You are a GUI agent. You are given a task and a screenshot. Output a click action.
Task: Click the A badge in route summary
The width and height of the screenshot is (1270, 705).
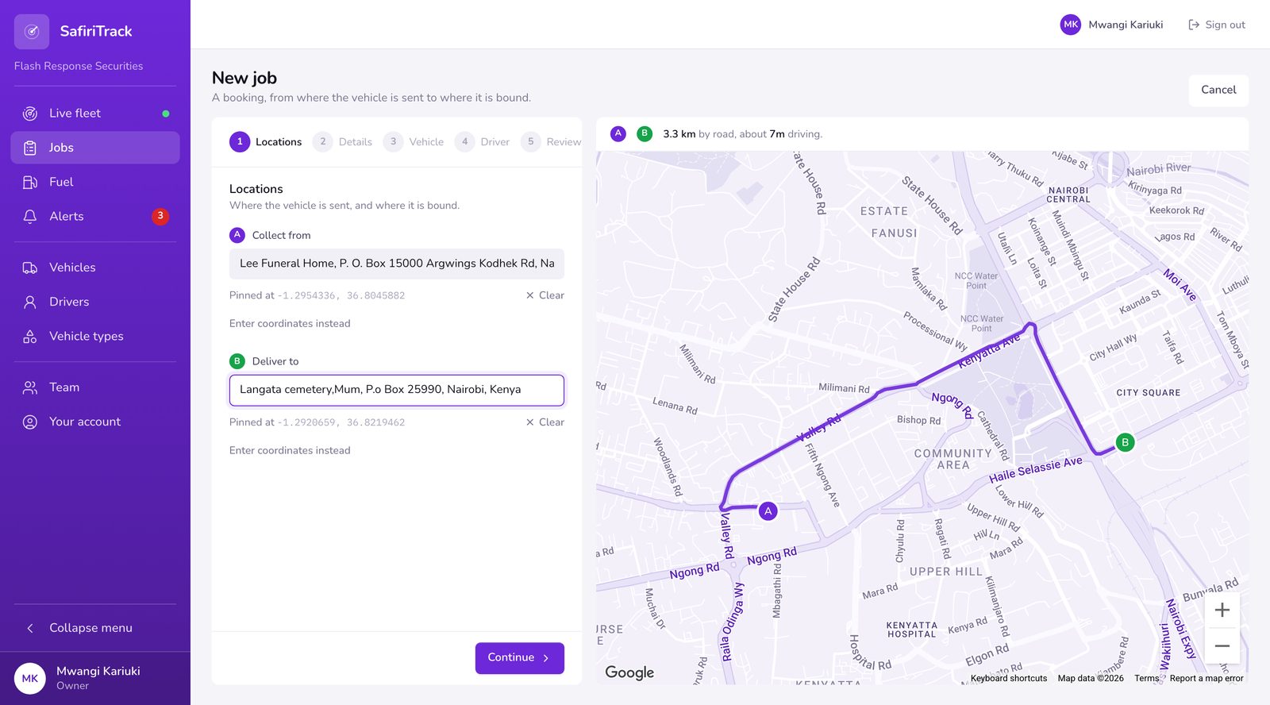click(x=618, y=133)
